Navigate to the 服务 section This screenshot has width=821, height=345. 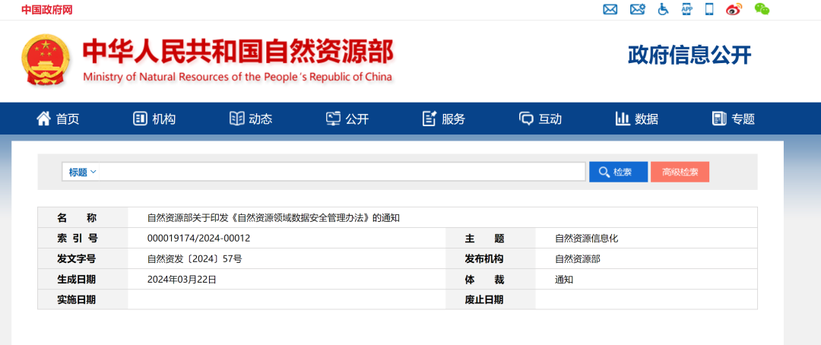[444, 119]
